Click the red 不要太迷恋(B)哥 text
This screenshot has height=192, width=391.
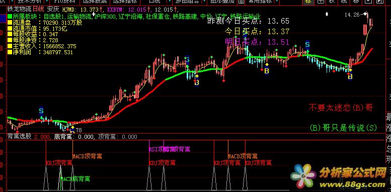pyautogui.click(x=341, y=108)
